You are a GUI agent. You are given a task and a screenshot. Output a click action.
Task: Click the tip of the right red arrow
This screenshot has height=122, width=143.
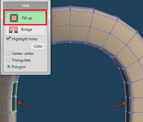[126, 103]
